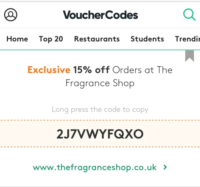The width and height of the screenshot is (200, 187).
Task: Click 'Orders at The' in the offer heading
Action: coord(142,70)
